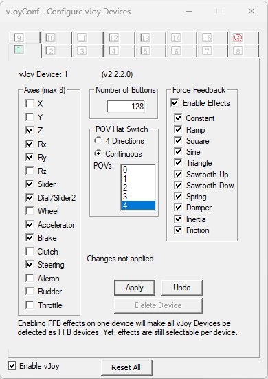Click the Reset All button
This screenshot has width=268, height=379.
tap(126, 367)
